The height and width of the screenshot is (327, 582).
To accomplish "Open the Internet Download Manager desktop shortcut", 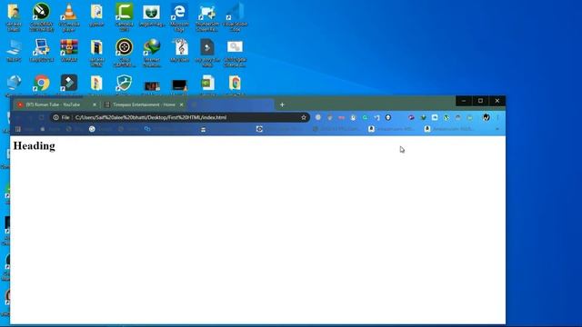I will 152,53.
